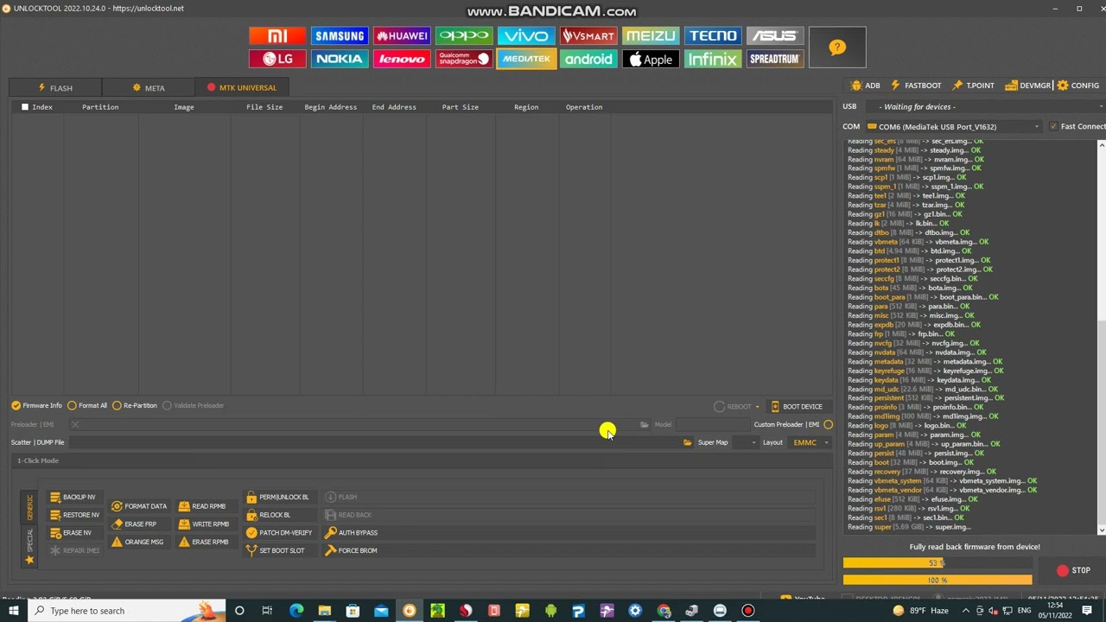Click the FORMAT DATA button
Viewport: 1106px width, 622px height.
point(139,506)
